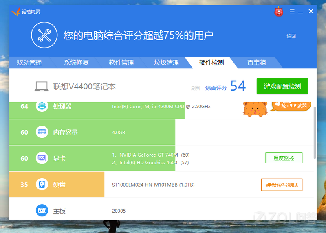The image size is (326, 233).
Task: Click the 处理器 row label
Action: click(62, 107)
